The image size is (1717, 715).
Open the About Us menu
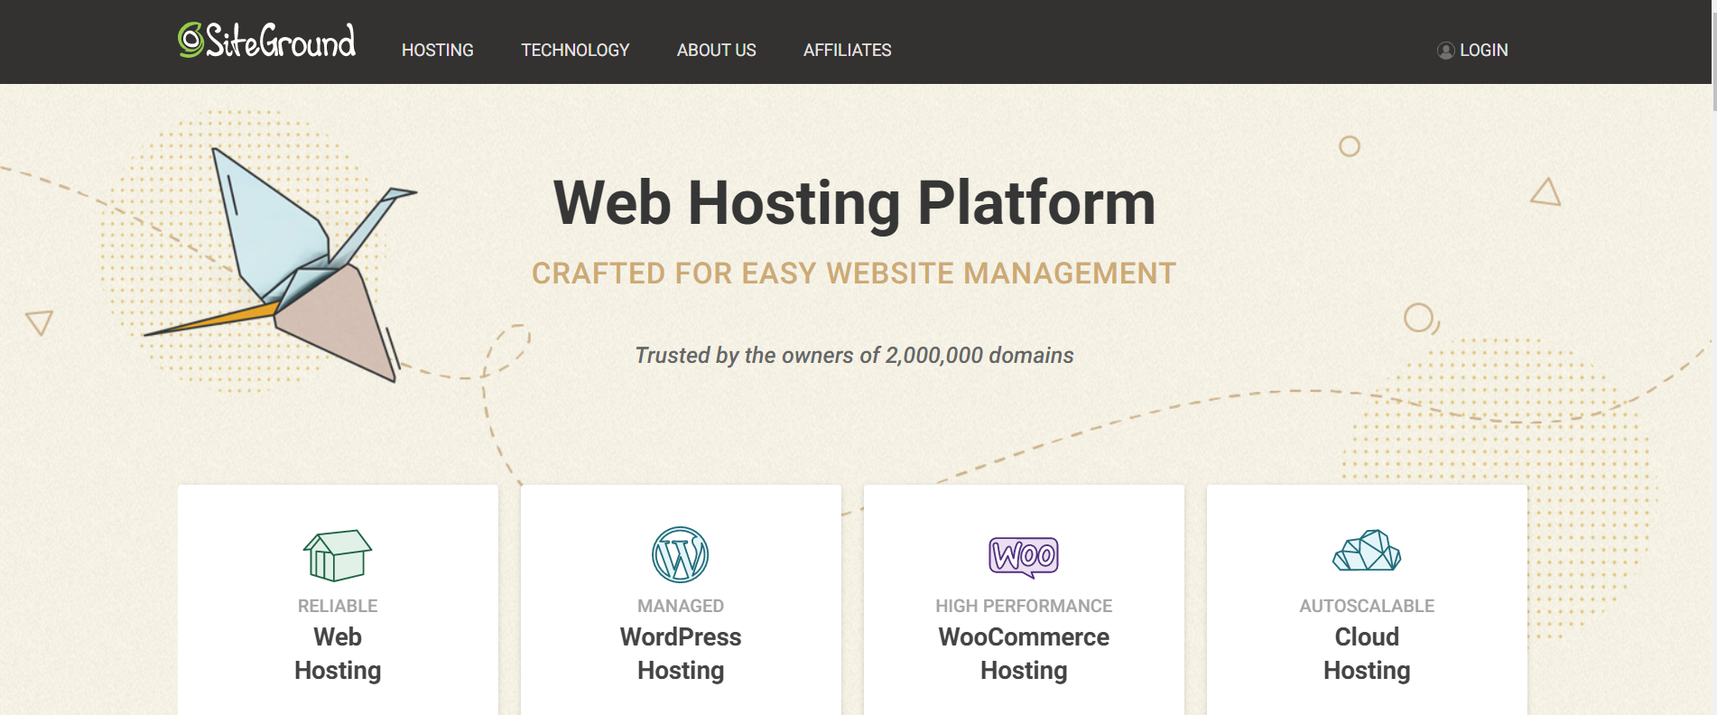click(x=716, y=51)
